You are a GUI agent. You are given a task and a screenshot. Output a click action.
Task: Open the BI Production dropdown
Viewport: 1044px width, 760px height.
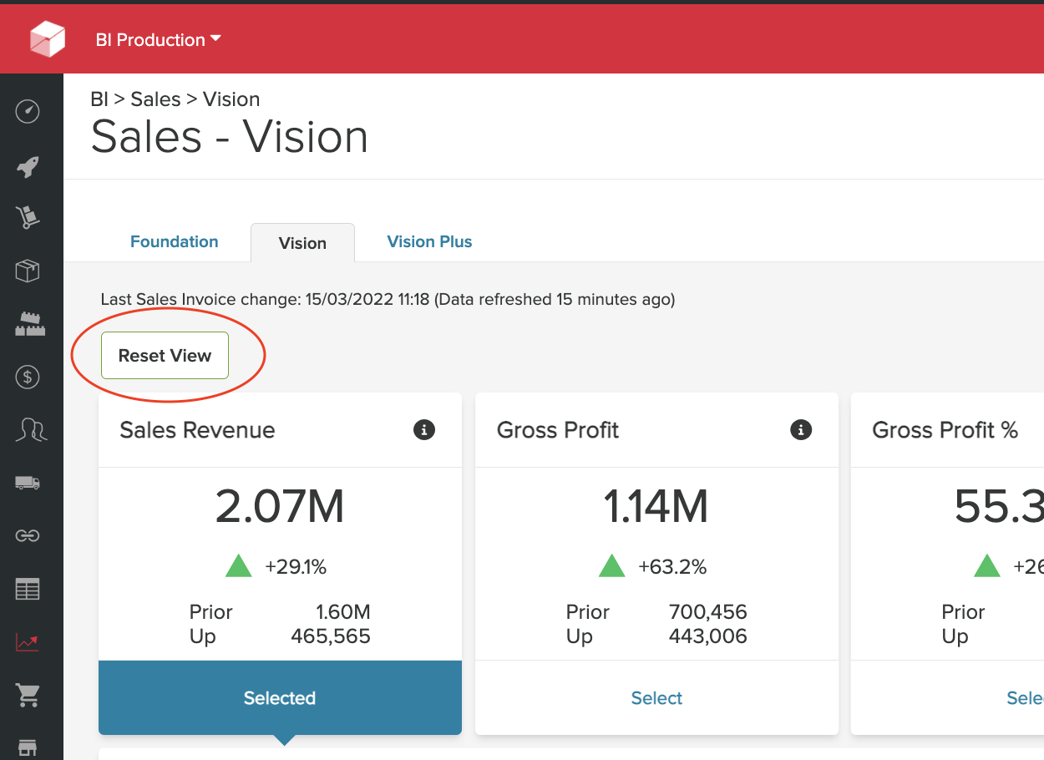point(159,39)
